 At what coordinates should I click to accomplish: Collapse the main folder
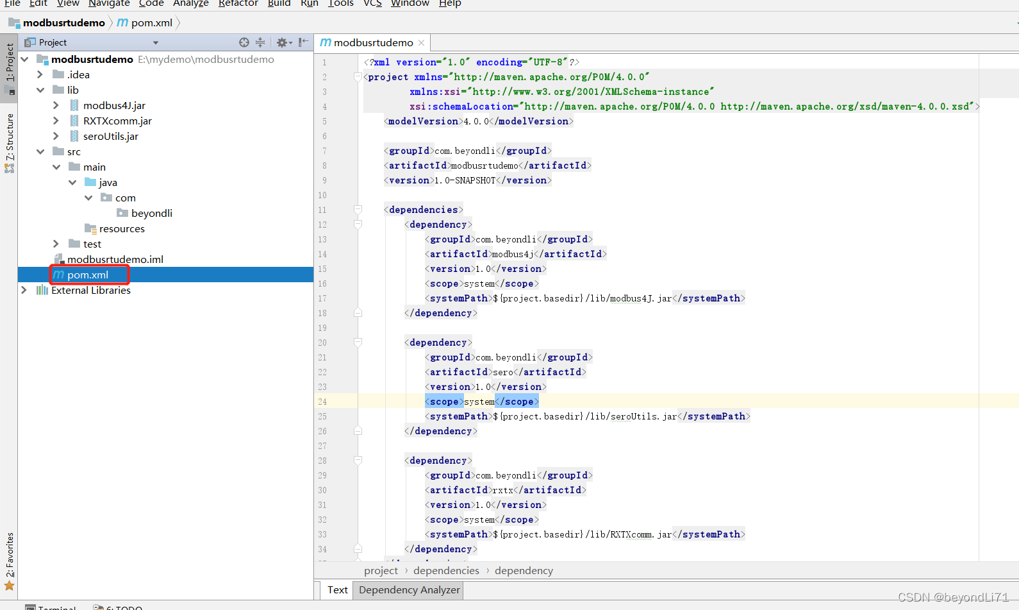tap(56, 167)
